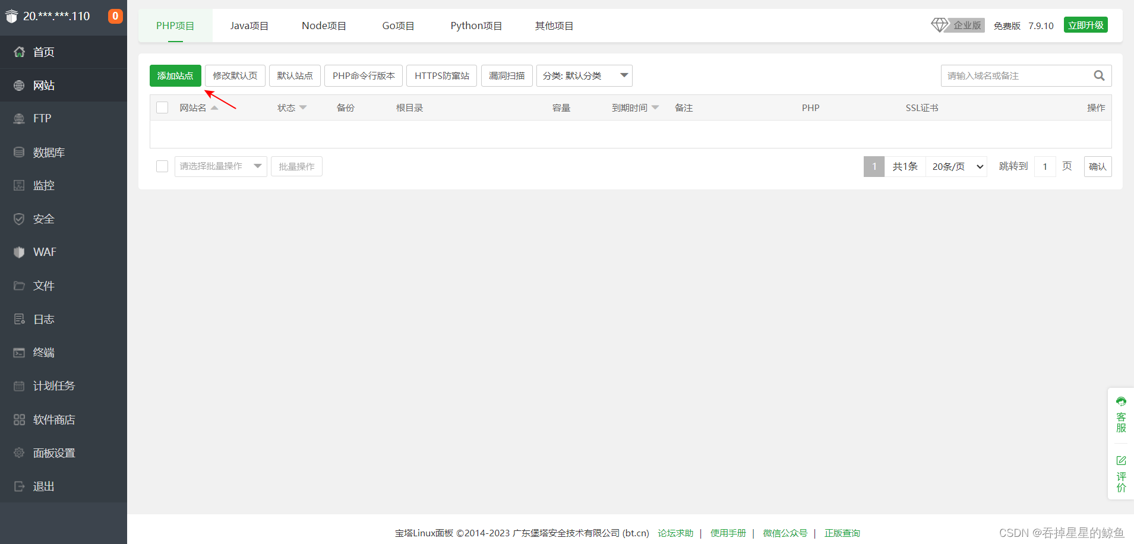Click the 共1条 total count text
The height and width of the screenshot is (544, 1134).
(905, 166)
